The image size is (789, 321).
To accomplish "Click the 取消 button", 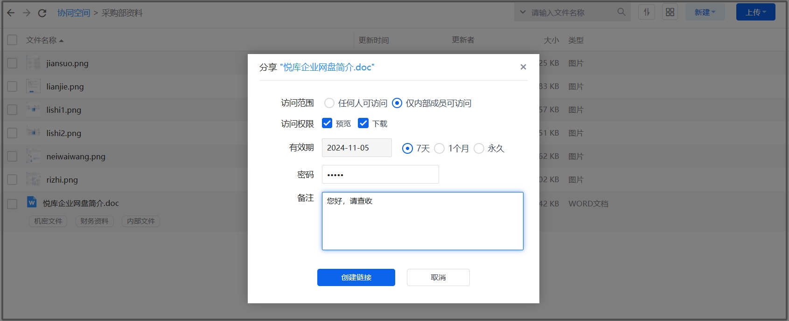I will [x=438, y=277].
